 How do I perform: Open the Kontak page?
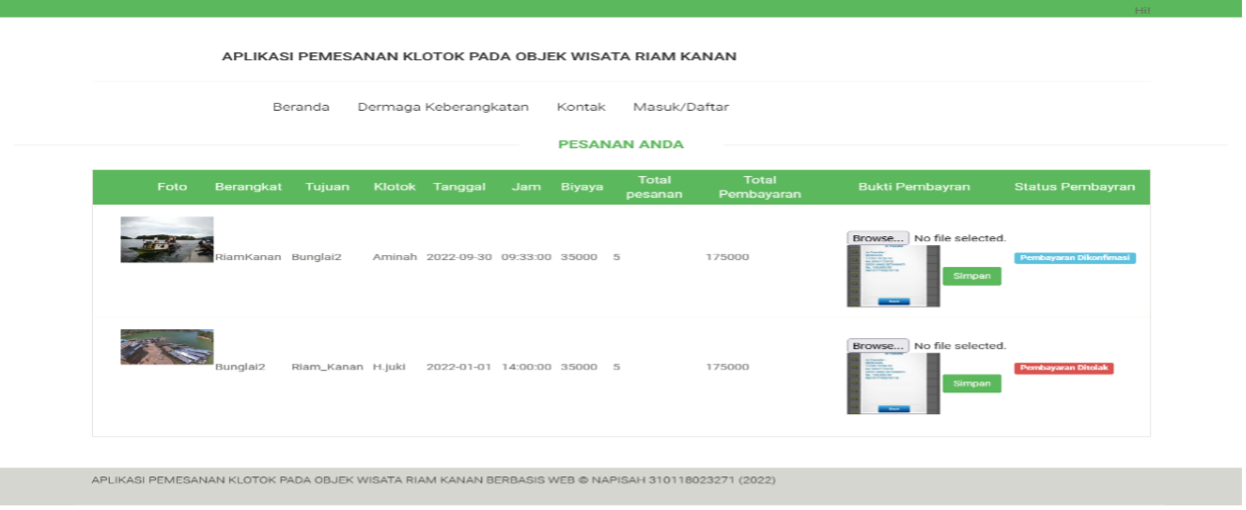581,107
